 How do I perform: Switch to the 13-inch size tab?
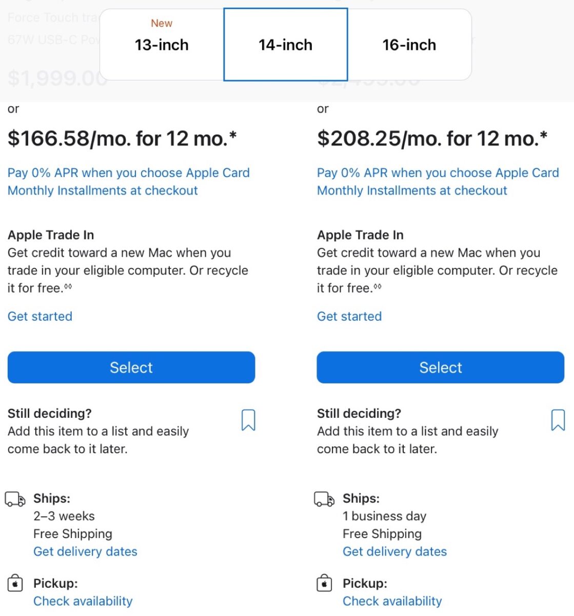pyautogui.click(x=162, y=45)
